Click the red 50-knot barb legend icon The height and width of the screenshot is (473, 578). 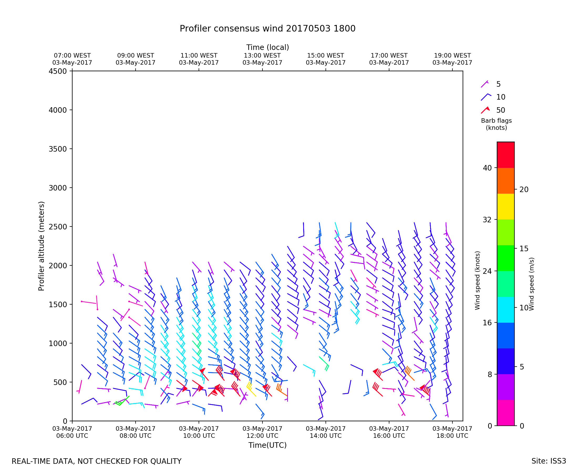pyautogui.click(x=485, y=110)
